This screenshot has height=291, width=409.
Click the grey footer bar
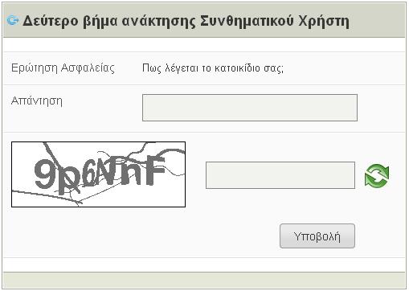click(x=204, y=281)
